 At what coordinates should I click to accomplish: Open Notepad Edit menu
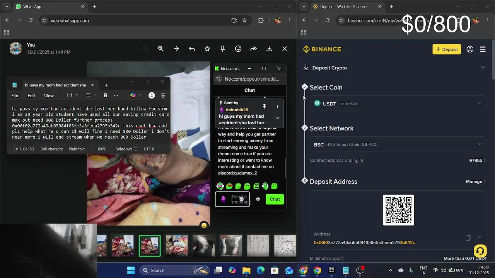click(31, 95)
